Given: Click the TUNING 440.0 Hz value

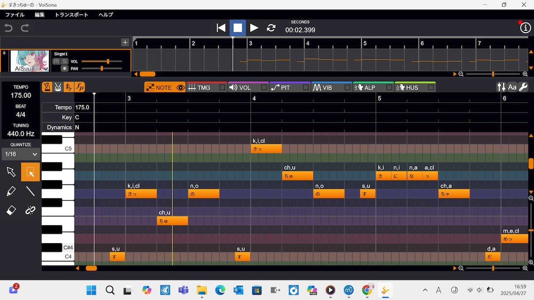Looking at the screenshot, I should click(21, 134).
